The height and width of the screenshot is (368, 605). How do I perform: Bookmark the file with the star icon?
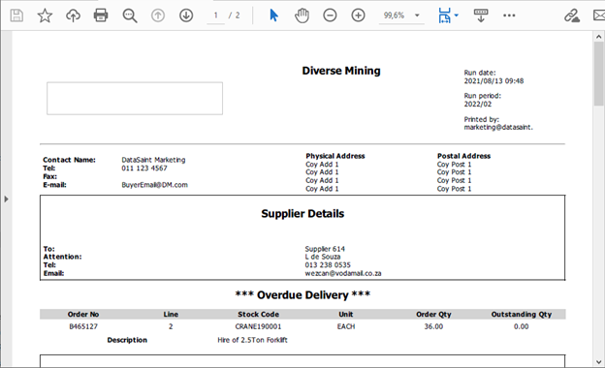[x=45, y=15]
